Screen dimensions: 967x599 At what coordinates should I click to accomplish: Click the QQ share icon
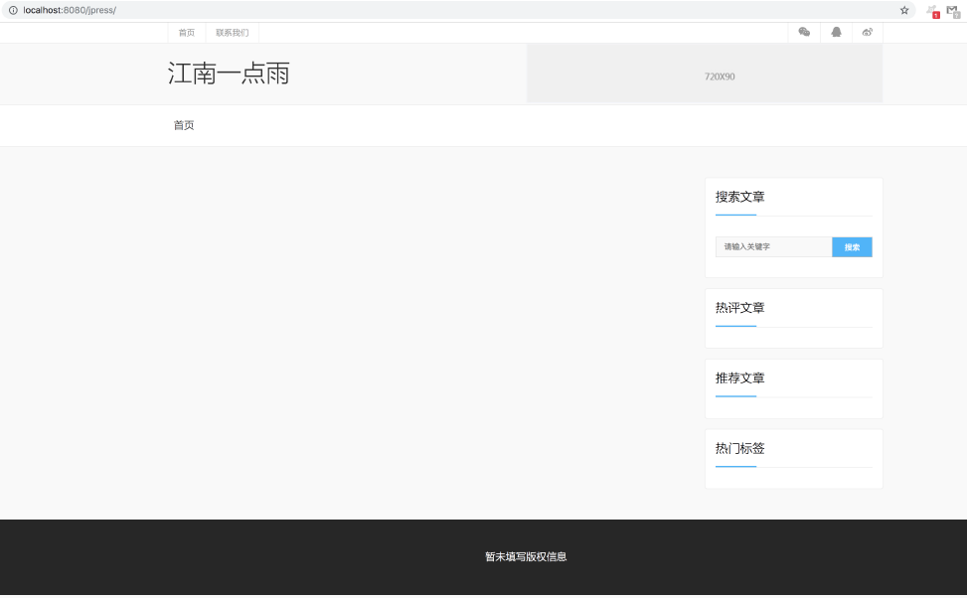pos(836,32)
